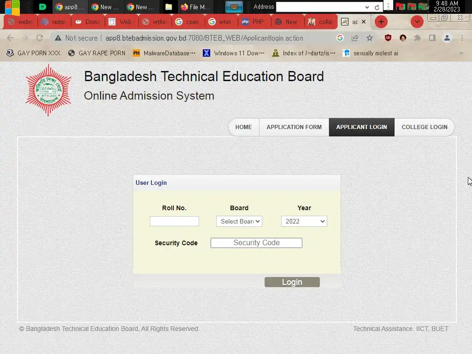The width and height of the screenshot is (472, 354).
Task: Open the COLLEGE LOGIN navigation tab
Action: (x=425, y=127)
